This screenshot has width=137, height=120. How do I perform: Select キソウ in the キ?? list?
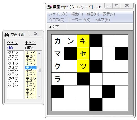tap(31, 97)
